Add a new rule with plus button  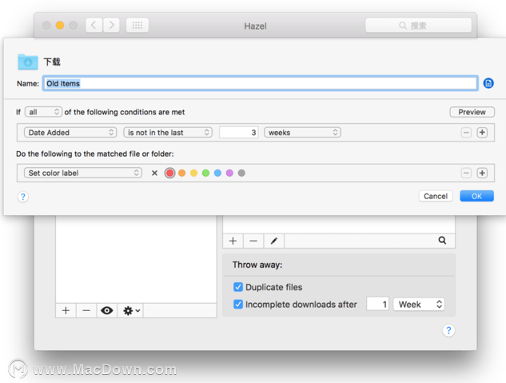tap(233, 241)
